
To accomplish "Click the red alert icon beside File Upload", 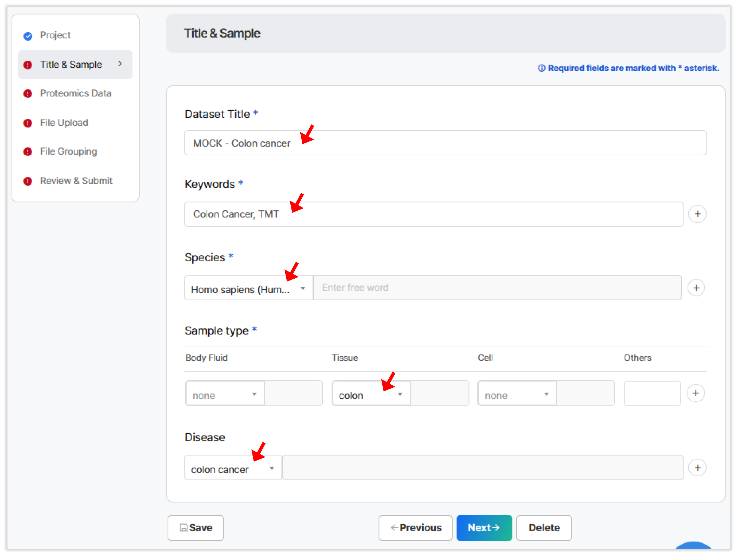I will coord(28,123).
